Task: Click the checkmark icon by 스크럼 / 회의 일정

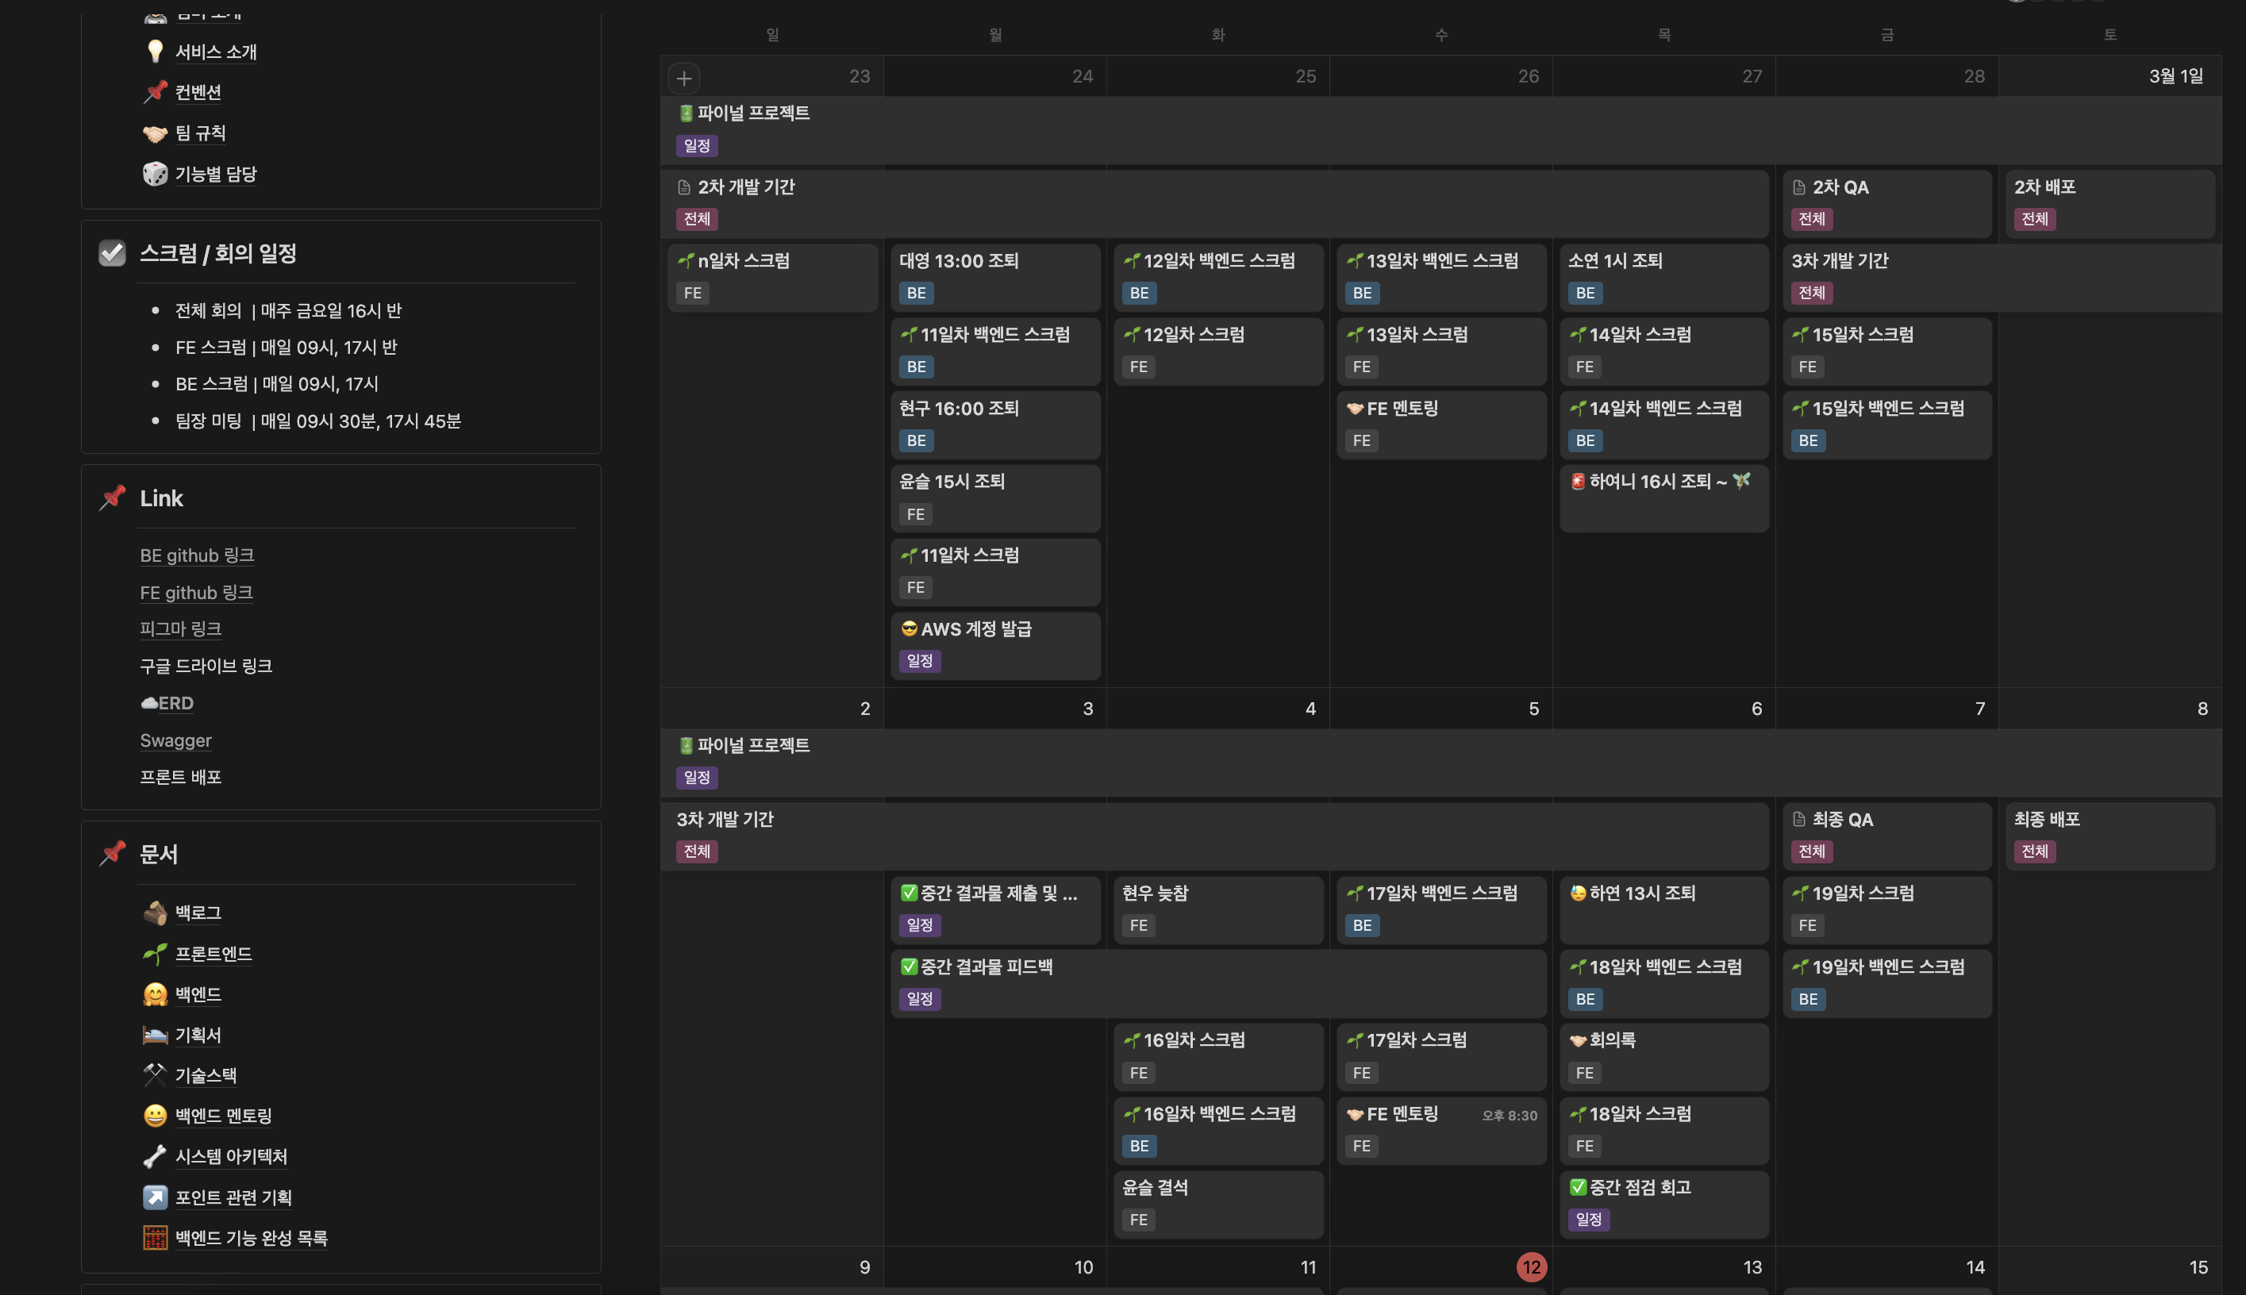Action: [112, 253]
